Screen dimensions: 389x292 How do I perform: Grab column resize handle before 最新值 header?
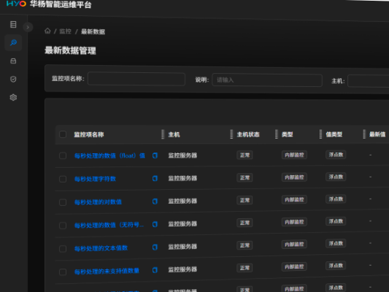click(x=364, y=134)
